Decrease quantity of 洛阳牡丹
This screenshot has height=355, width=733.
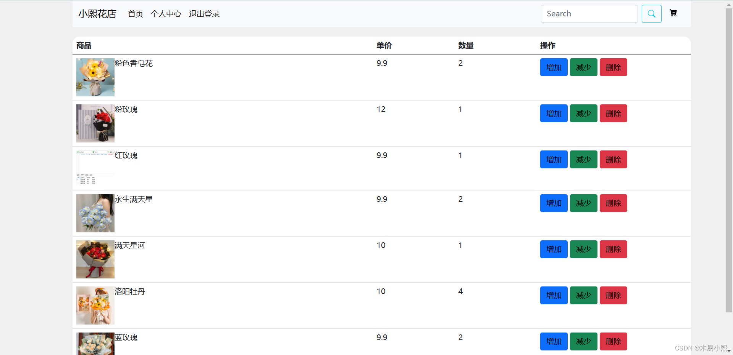click(583, 296)
